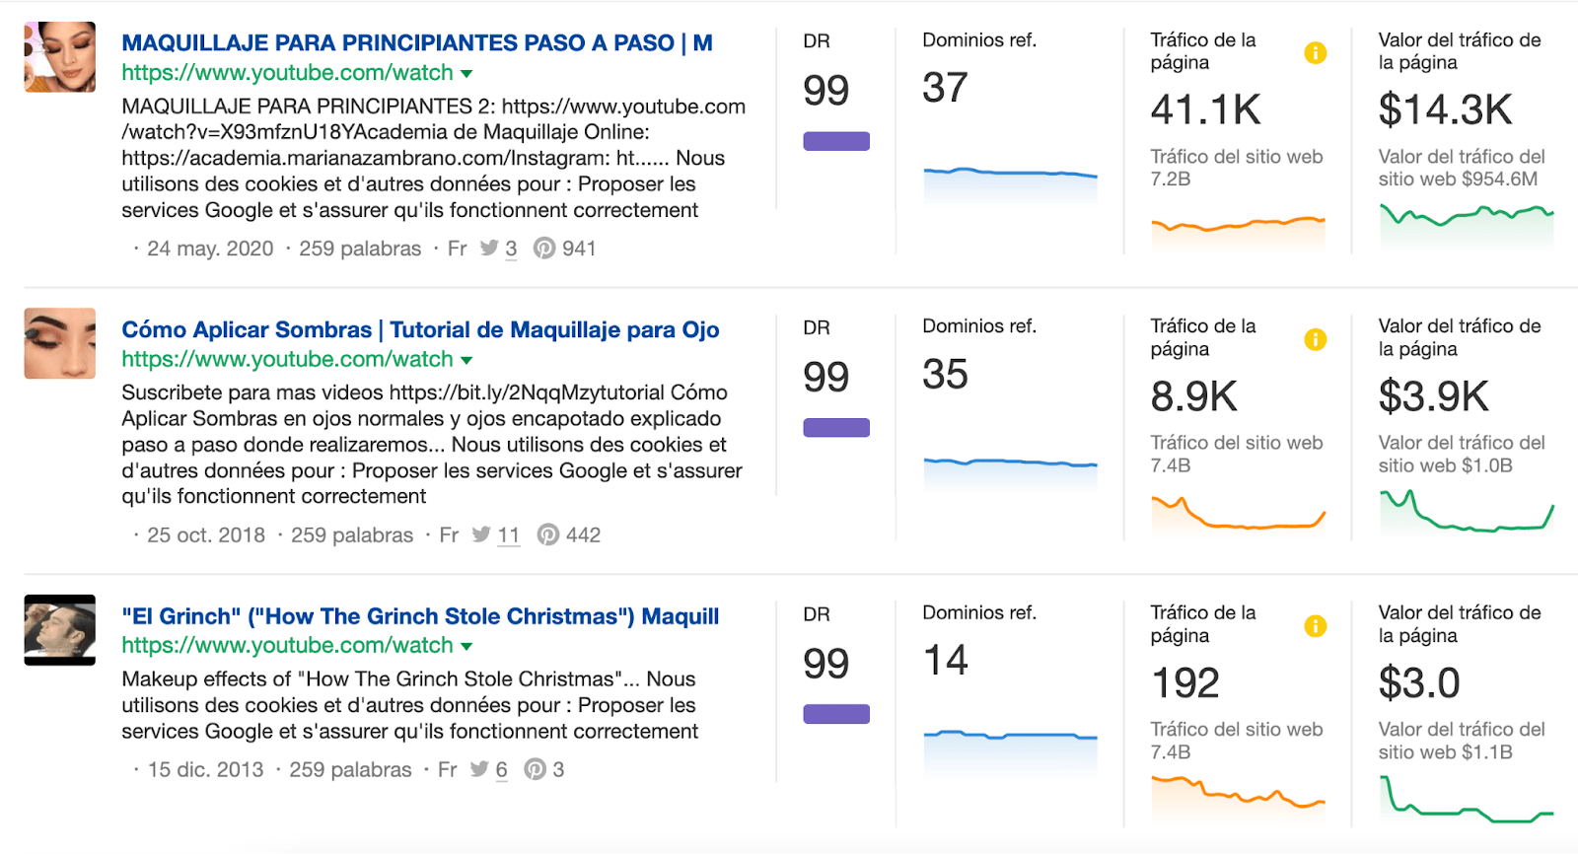Click purple DR bar in first result
1578x854 pixels.
[836, 141]
